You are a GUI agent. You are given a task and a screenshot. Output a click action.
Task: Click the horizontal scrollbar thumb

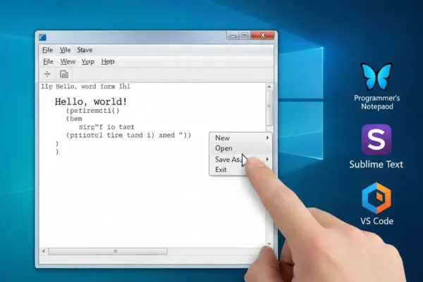point(108,252)
